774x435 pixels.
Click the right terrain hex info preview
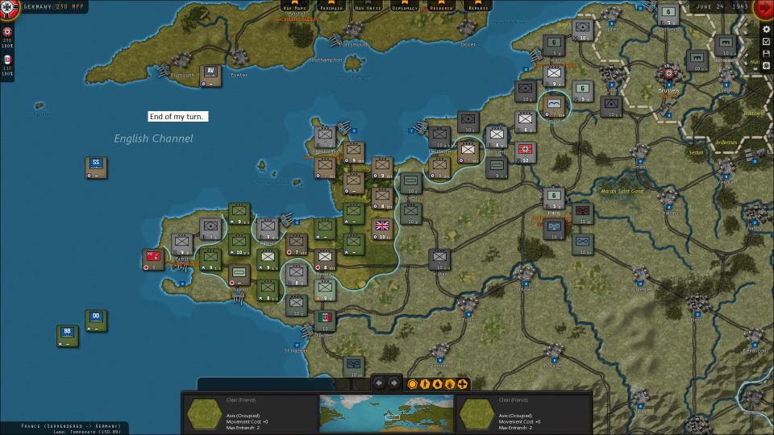476,414
